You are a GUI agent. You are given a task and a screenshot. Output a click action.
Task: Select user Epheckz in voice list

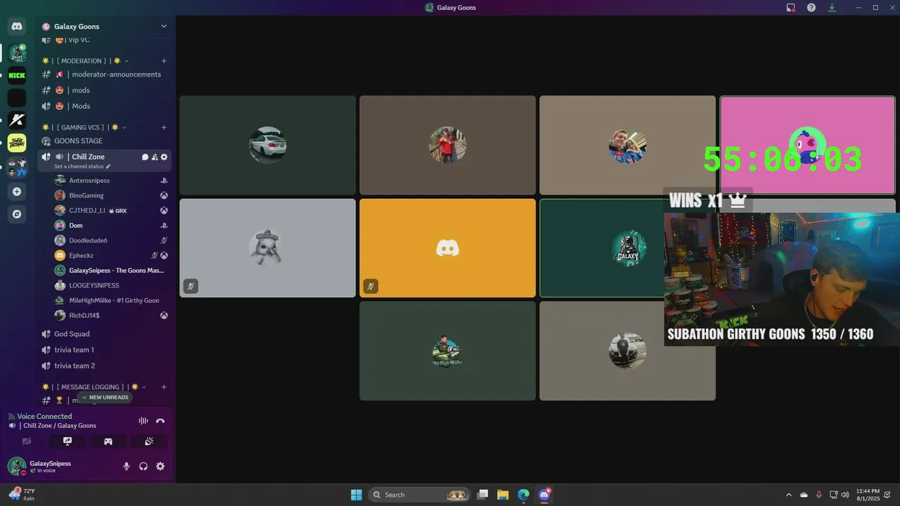[x=110, y=255]
